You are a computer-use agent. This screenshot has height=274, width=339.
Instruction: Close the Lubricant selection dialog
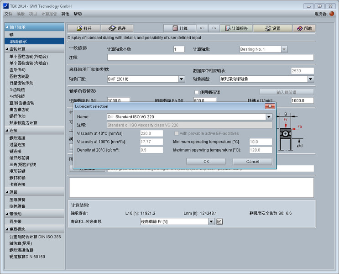click(268, 106)
